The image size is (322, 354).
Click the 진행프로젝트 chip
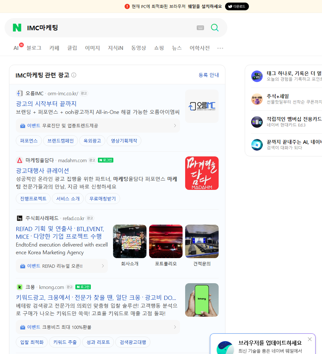33,199
